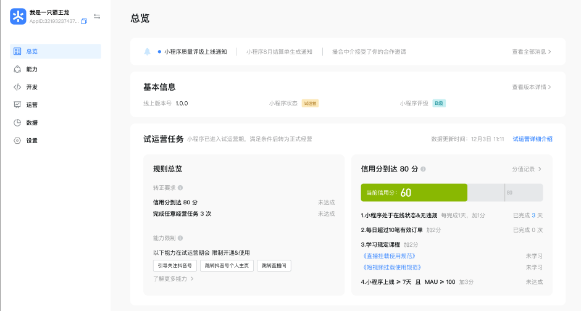Open 试运营详细介绍 link
Screen dimensions: 581x311
pos(532,139)
